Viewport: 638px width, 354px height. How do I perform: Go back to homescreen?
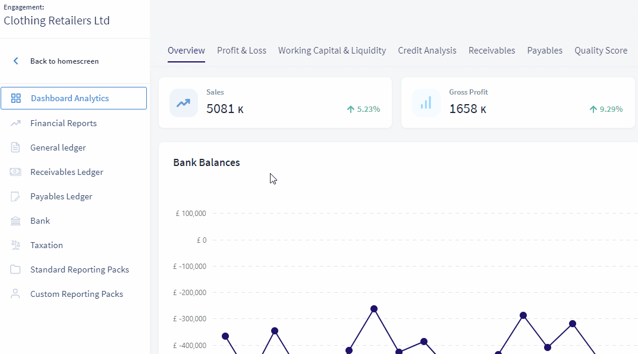point(64,61)
